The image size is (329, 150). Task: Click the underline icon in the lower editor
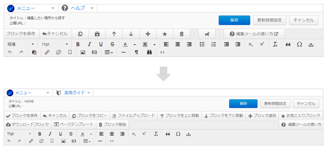pos(60,134)
